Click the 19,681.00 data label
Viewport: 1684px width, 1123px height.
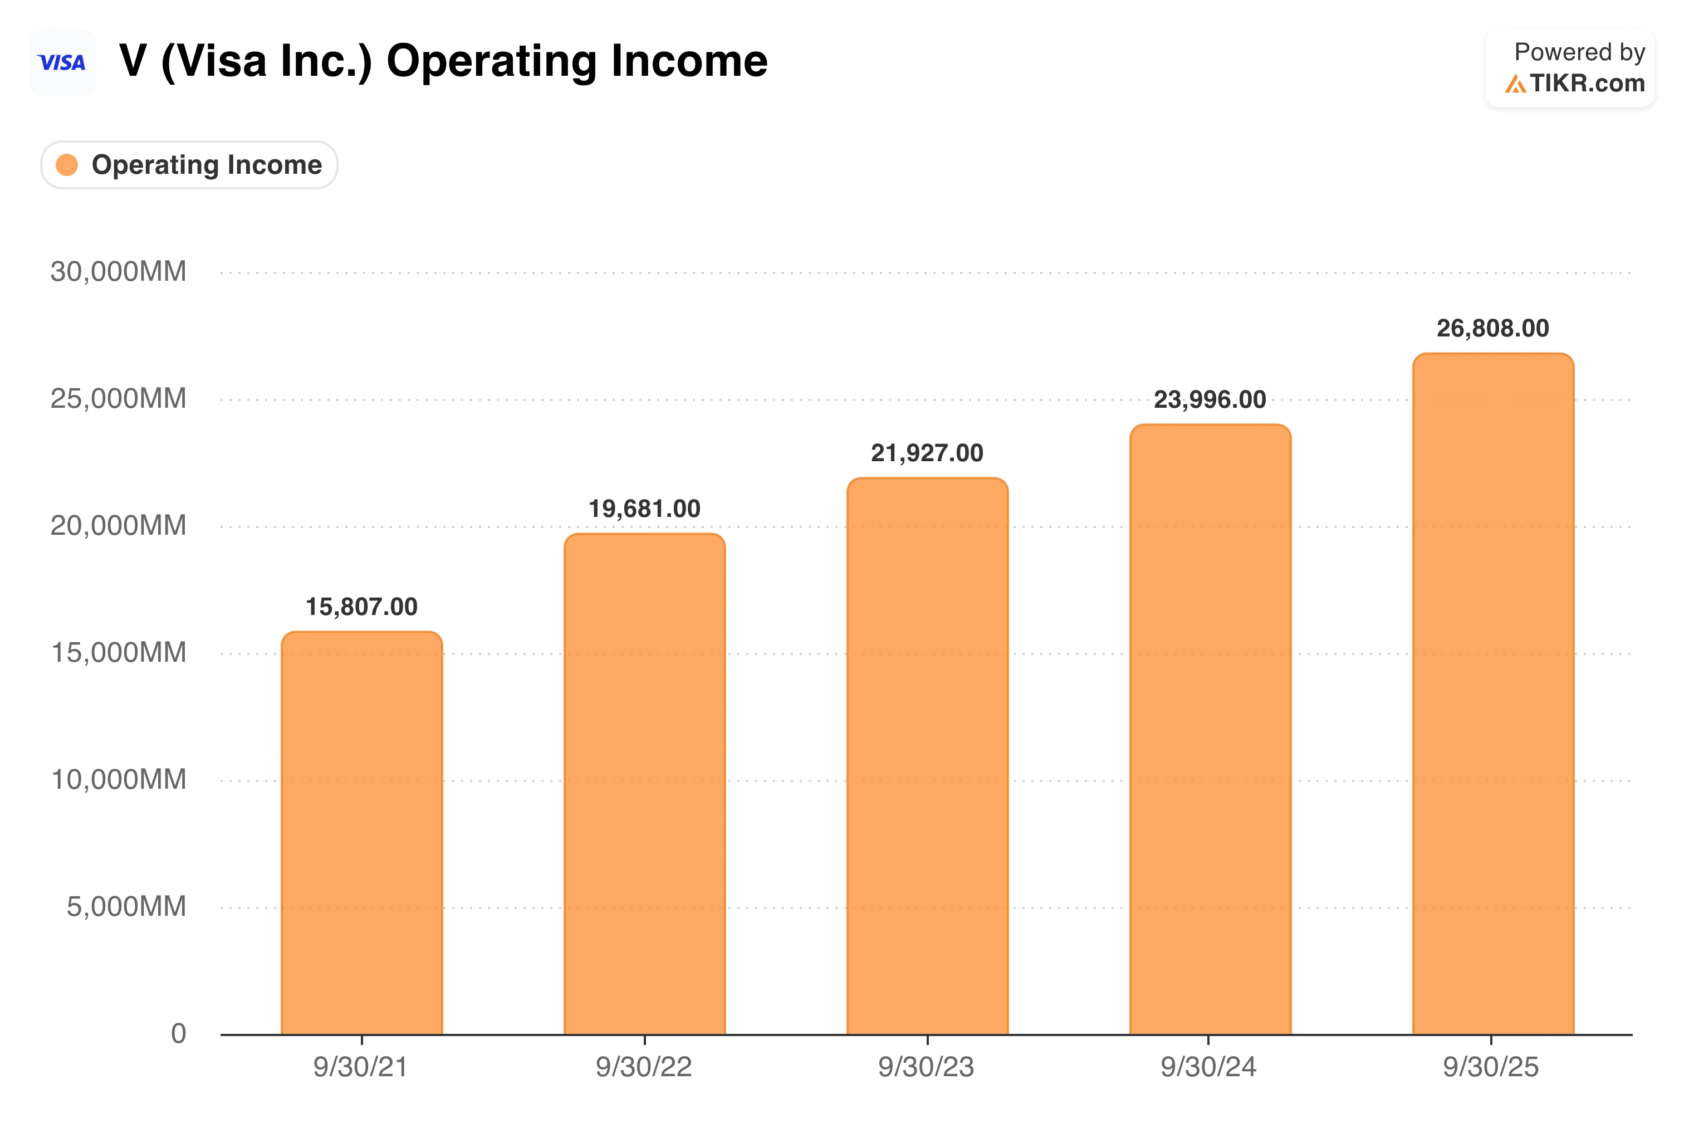coord(644,509)
